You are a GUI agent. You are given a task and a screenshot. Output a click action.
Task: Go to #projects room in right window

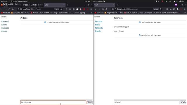tap(99, 28)
